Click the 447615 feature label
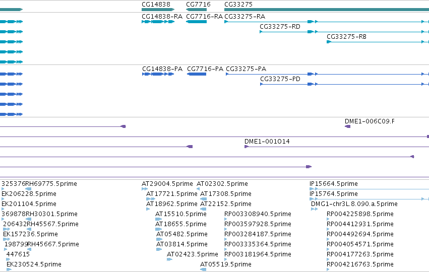The width and height of the screenshot is (429, 272). 18,254
